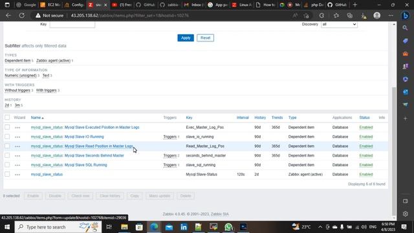Sort items by Key column
Viewport: 414px width, 233px height.
(189, 118)
